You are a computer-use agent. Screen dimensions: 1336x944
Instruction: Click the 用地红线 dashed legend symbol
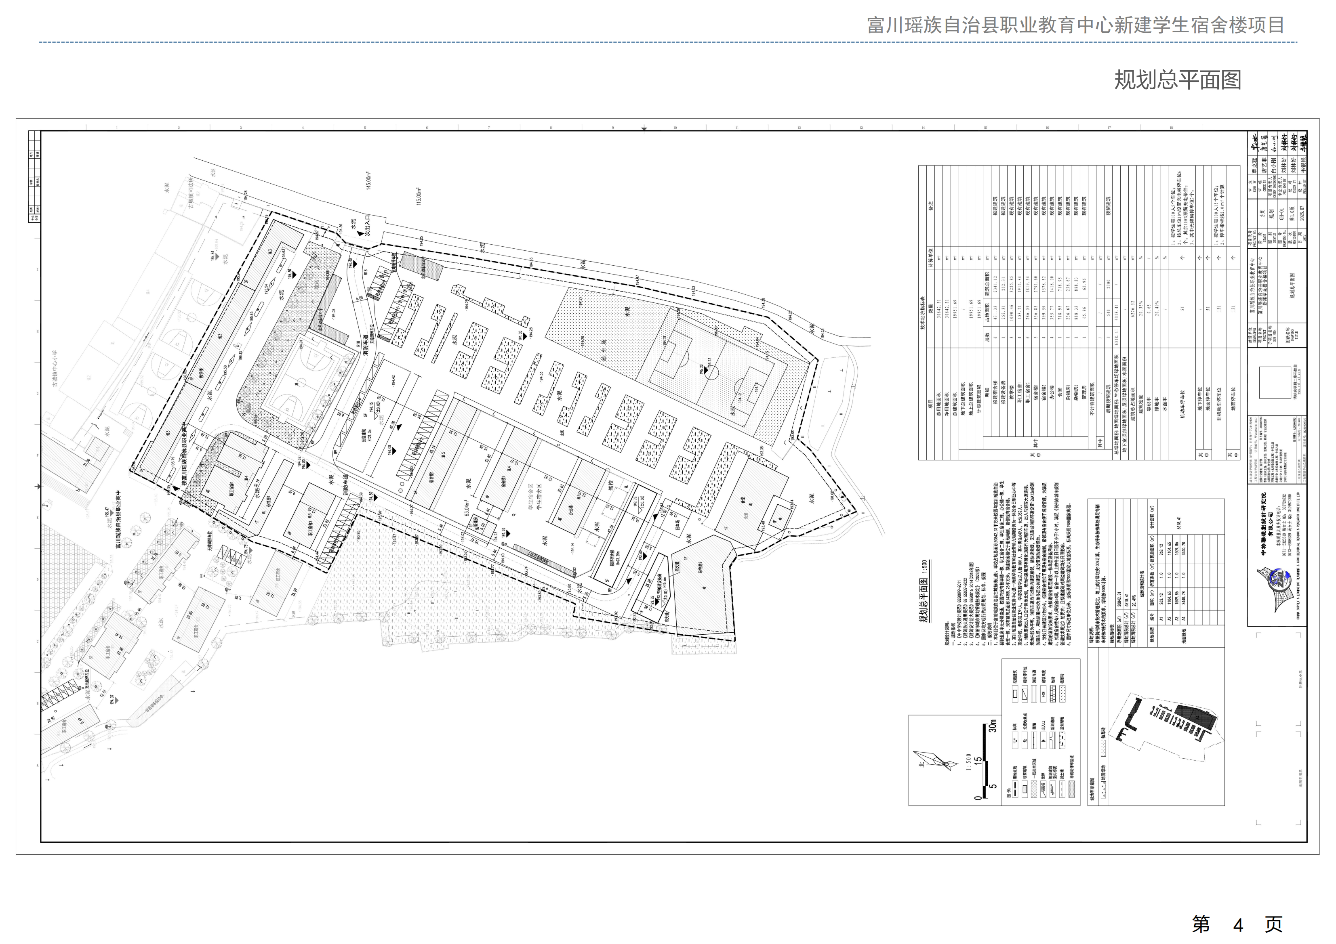pos(1015,789)
